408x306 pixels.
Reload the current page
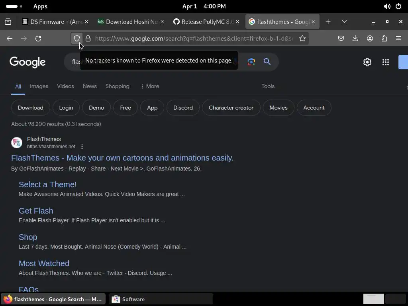(38, 39)
